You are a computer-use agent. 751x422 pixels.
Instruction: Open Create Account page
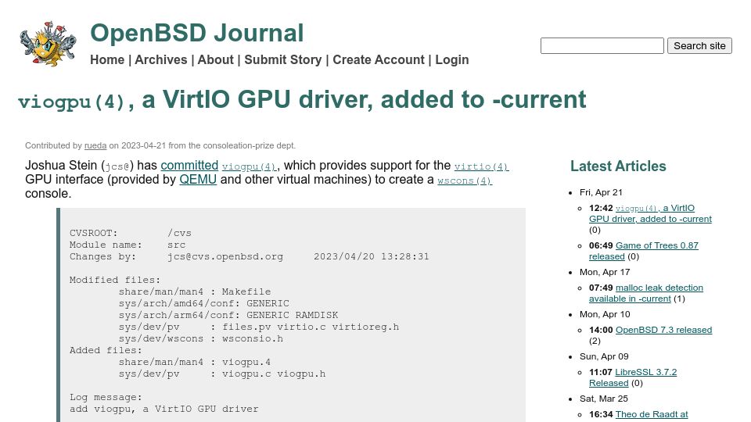pos(379,60)
